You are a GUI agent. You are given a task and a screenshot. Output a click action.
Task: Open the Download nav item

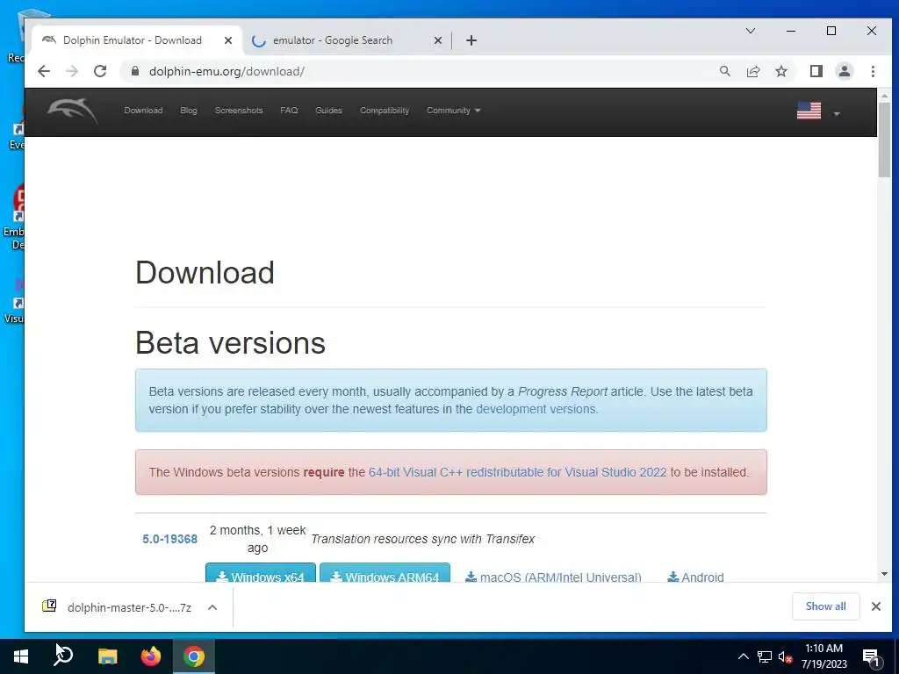pyautogui.click(x=143, y=111)
